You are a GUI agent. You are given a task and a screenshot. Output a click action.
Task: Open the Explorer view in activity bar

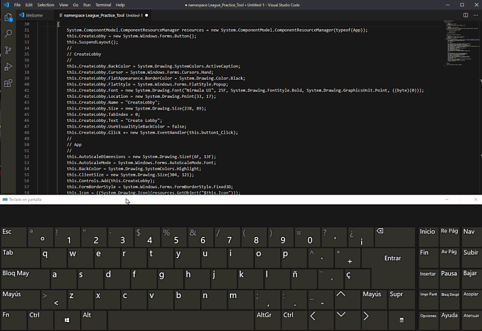click(8, 16)
